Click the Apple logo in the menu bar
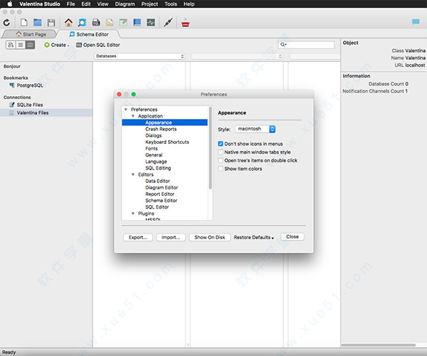The height and width of the screenshot is (356, 427). (x=9, y=4)
